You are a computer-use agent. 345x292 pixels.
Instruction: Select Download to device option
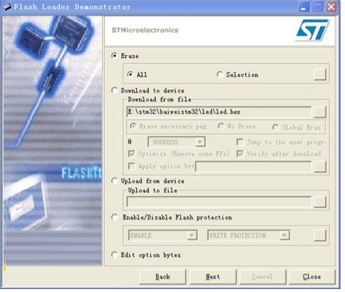click(x=114, y=90)
